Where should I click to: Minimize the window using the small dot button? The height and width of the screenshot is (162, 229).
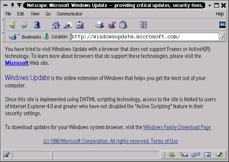tap(210, 5)
